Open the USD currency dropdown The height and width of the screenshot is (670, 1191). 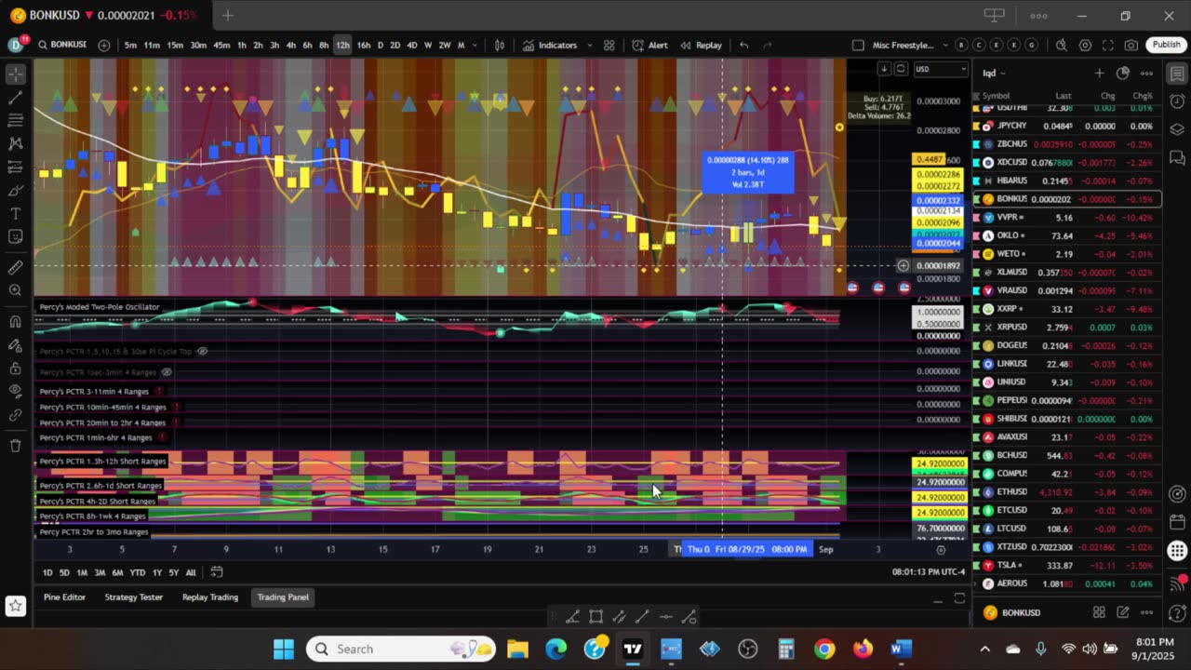(x=940, y=69)
